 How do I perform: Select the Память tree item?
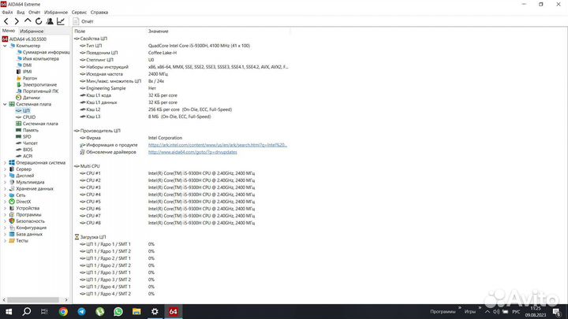pos(27,130)
